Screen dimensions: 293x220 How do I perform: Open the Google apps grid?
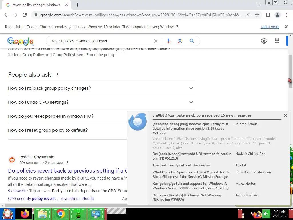pos(277,41)
